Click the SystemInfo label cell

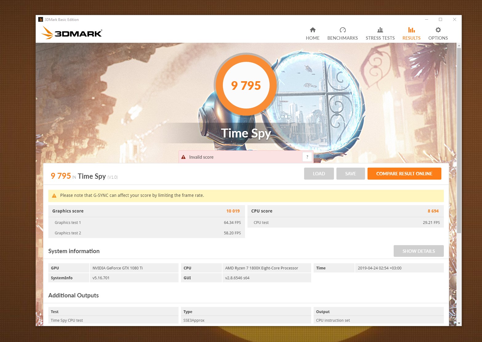click(x=69, y=278)
